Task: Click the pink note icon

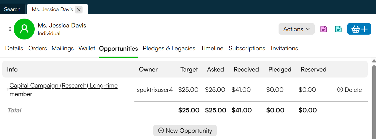Action: click(324, 29)
